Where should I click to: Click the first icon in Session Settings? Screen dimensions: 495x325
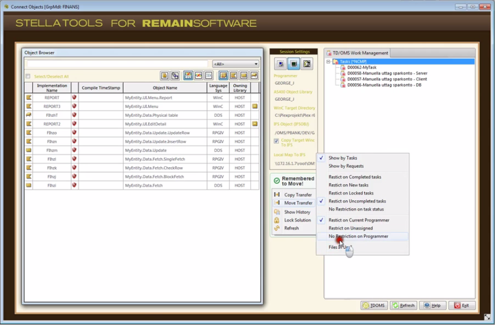[281, 64]
